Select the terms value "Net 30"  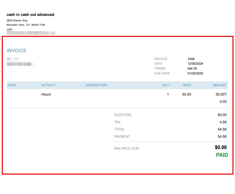pyautogui.click(x=192, y=68)
